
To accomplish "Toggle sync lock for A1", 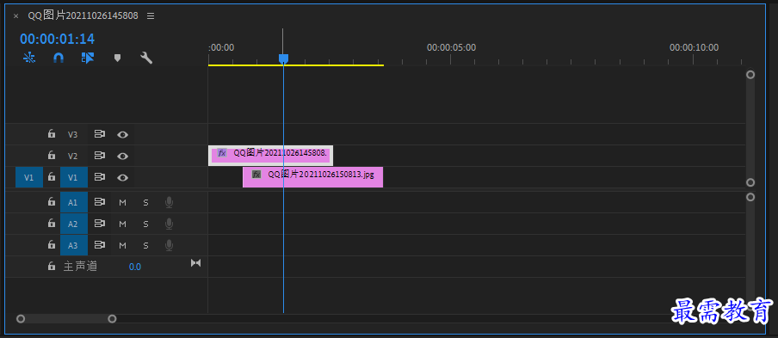I will tap(100, 202).
